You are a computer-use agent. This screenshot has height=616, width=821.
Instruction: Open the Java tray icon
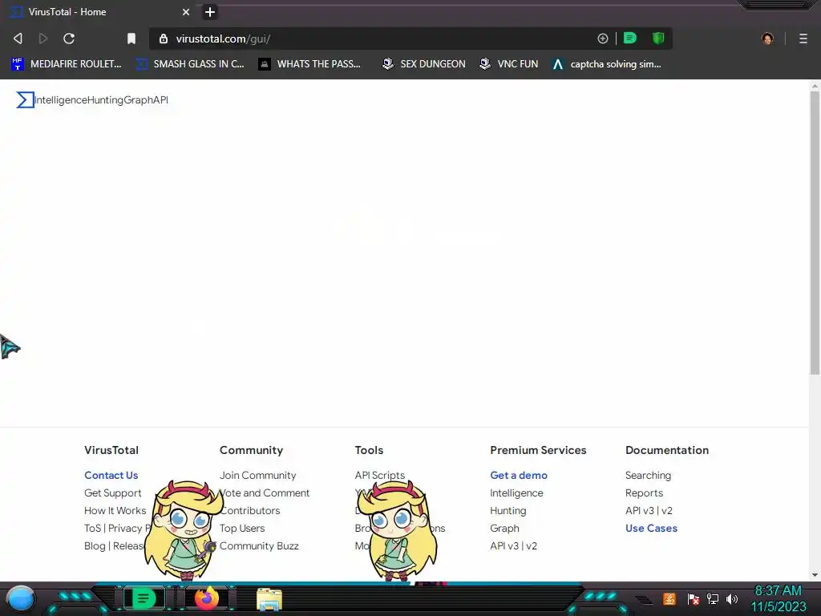669,598
